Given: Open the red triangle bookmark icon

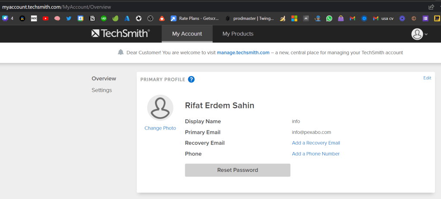Looking at the screenshot, I should (162, 19).
